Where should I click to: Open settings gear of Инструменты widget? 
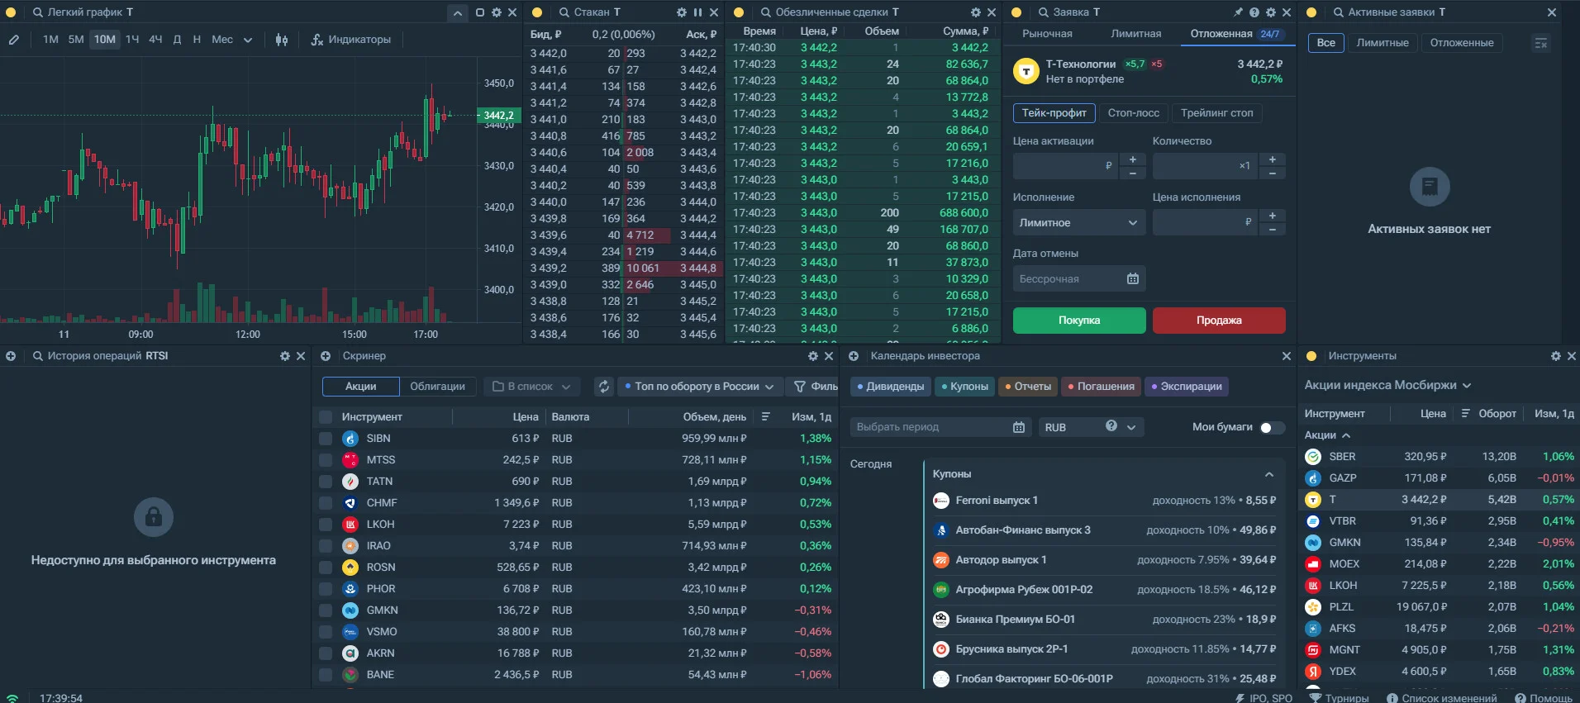(x=1556, y=356)
